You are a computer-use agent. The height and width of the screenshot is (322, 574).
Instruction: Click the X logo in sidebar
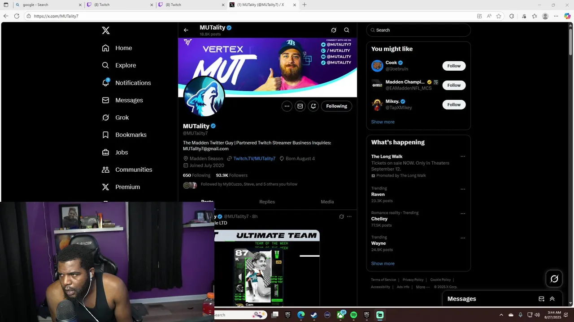point(105,30)
